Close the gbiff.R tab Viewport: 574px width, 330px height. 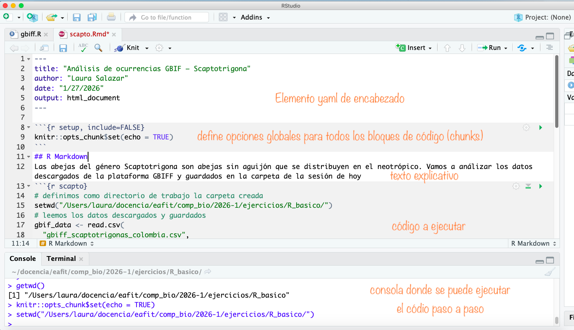(46, 35)
